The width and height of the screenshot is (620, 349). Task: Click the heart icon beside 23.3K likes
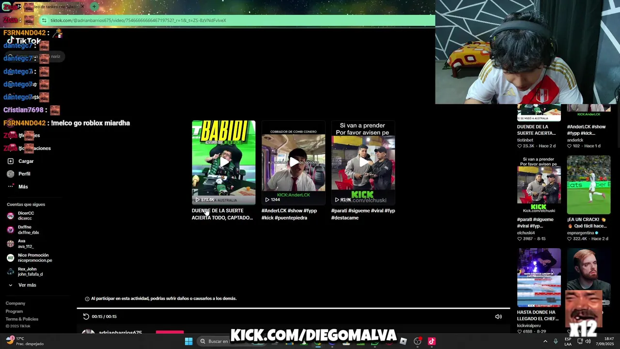[520, 146]
